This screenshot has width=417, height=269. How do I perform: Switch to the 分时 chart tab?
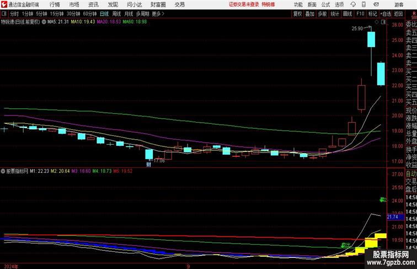[14, 14]
